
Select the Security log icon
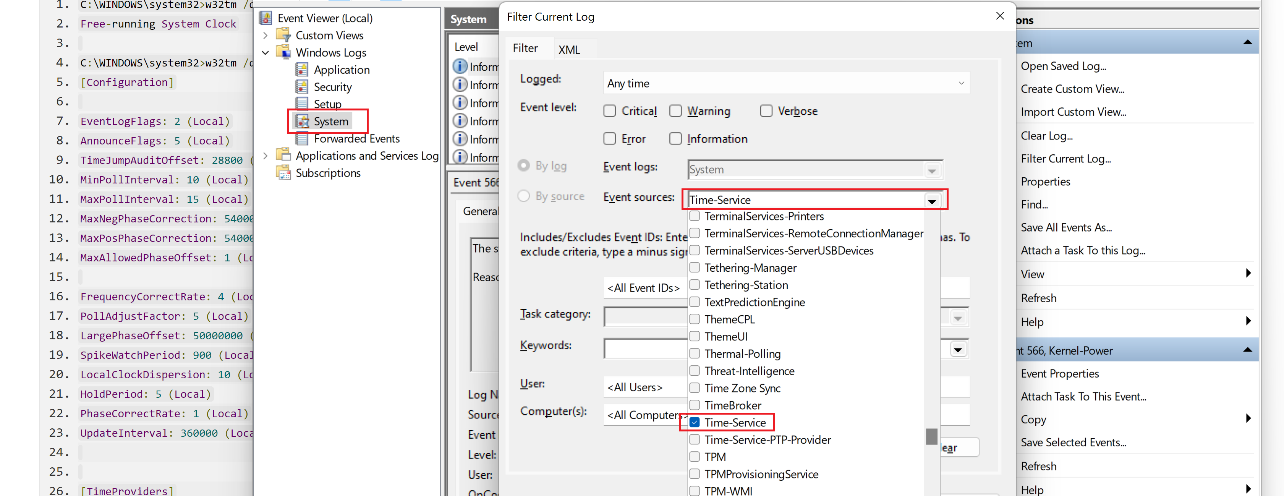point(302,86)
